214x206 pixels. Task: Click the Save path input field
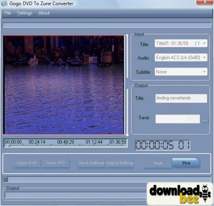coord(178,119)
